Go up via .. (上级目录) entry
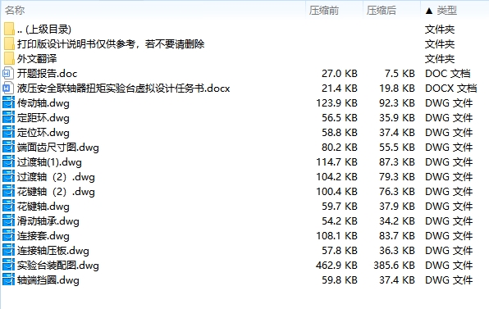The width and height of the screenshot is (489, 309). [x=44, y=30]
